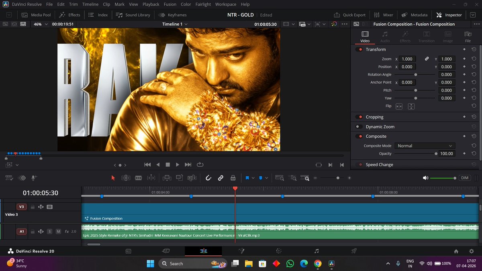This screenshot has height=271, width=482.
Task: Open Timeline 1 name dropdown
Action: point(175,24)
